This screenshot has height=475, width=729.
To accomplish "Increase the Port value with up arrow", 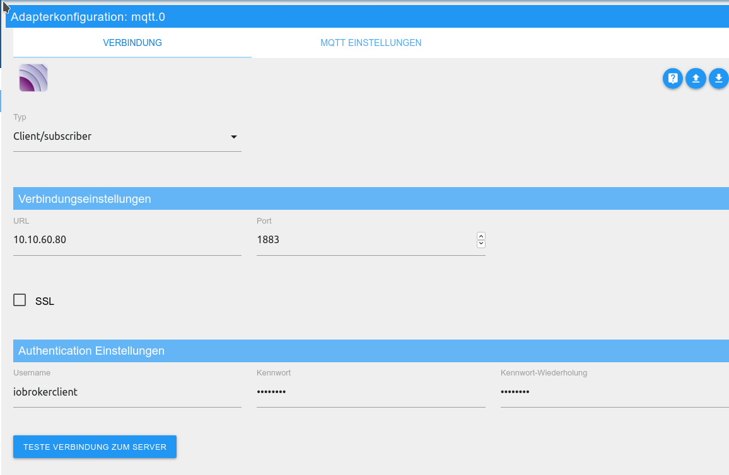I will point(481,236).
